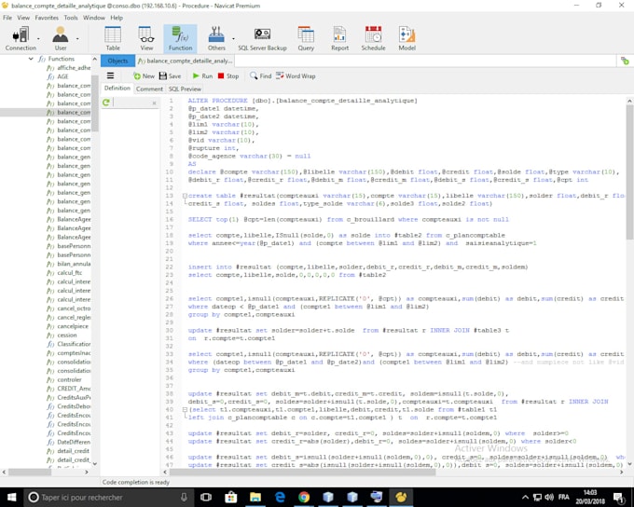This screenshot has height=507, width=634.
Task: Collapse the create table code block
Action: pyautogui.click(x=184, y=197)
